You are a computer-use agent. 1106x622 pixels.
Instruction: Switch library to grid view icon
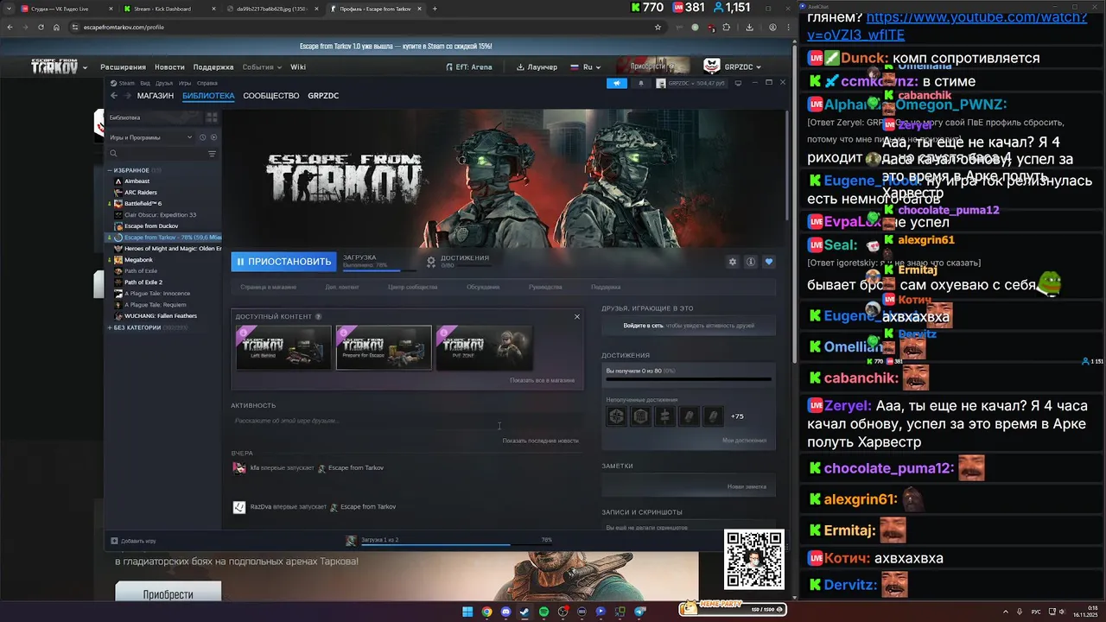point(212,117)
